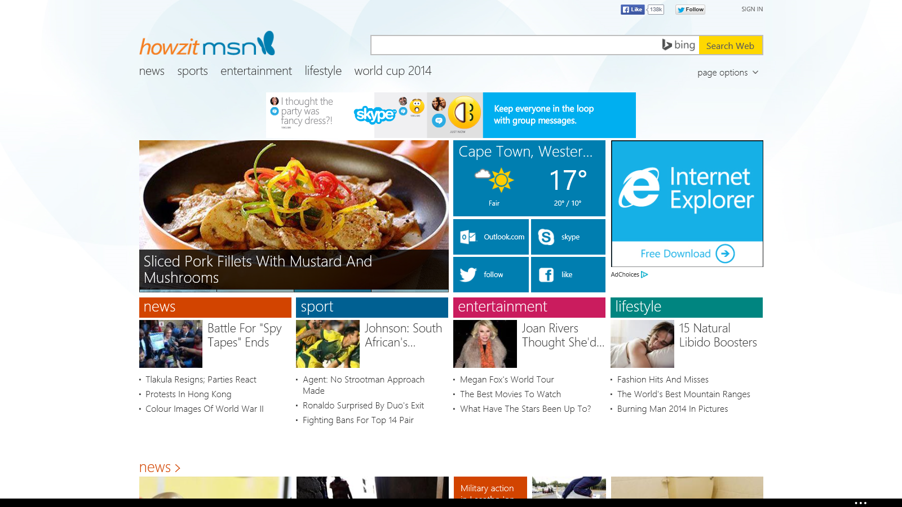Image resolution: width=902 pixels, height=507 pixels.
Task: Open the sports navigation menu
Action: tap(192, 71)
